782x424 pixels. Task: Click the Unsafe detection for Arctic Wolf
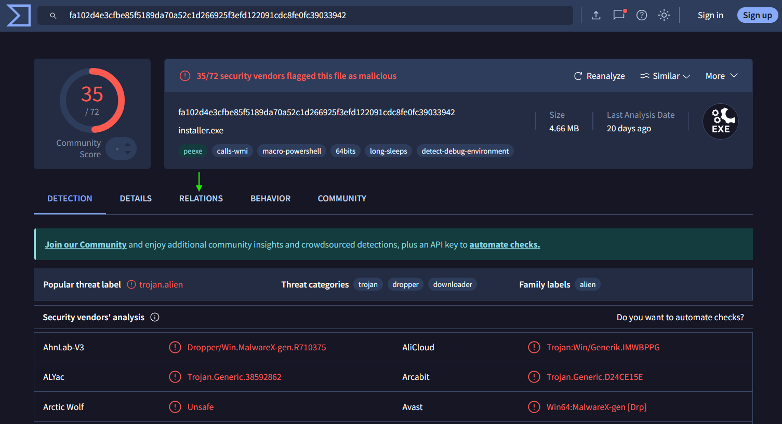click(201, 407)
